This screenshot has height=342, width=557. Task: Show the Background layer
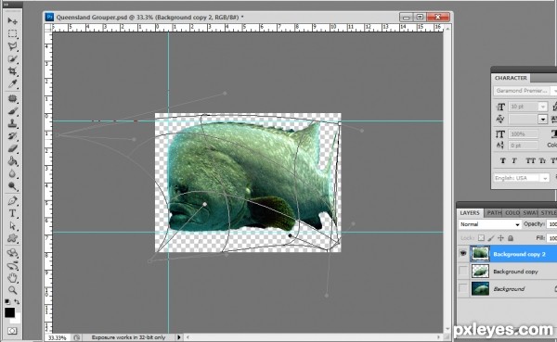(x=463, y=288)
